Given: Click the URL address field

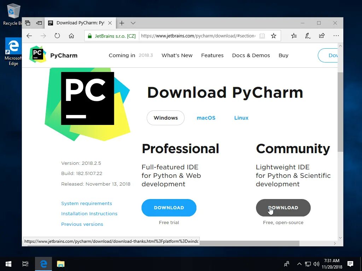Looking at the screenshot, I should (x=198, y=36).
